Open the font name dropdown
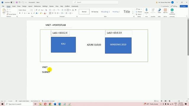This screenshot has height=106, width=189. [30, 10]
